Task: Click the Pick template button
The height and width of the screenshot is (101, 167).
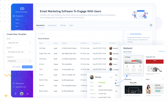Action: point(16,67)
